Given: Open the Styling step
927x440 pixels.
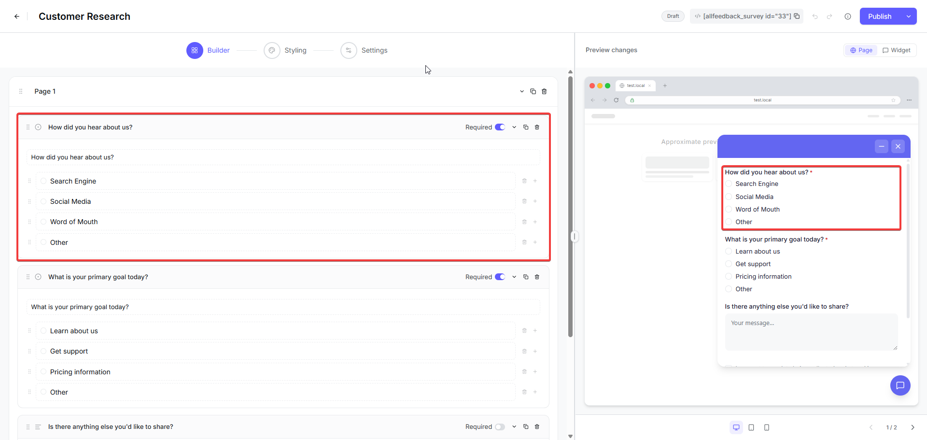Looking at the screenshot, I should (285, 50).
